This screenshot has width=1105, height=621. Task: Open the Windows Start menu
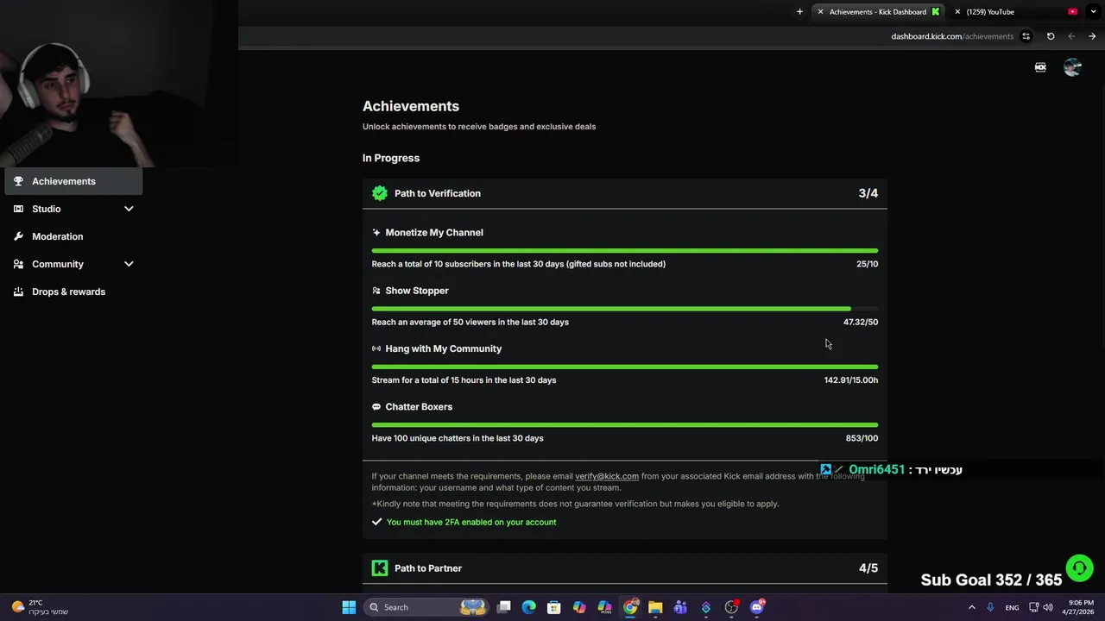(x=349, y=607)
